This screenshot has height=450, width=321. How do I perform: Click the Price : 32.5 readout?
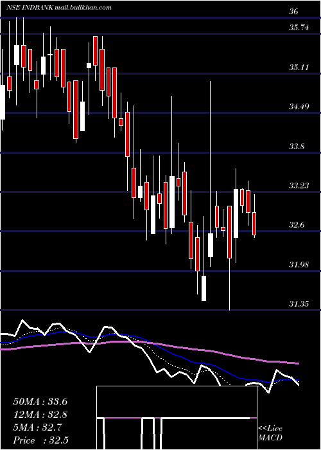pyautogui.click(x=41, y=440)
